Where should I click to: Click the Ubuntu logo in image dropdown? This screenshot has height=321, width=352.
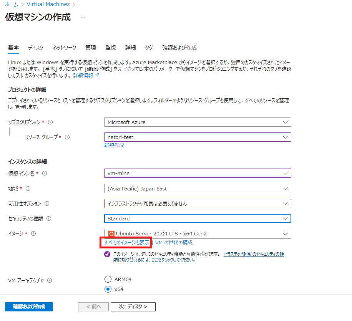[111, 234]
